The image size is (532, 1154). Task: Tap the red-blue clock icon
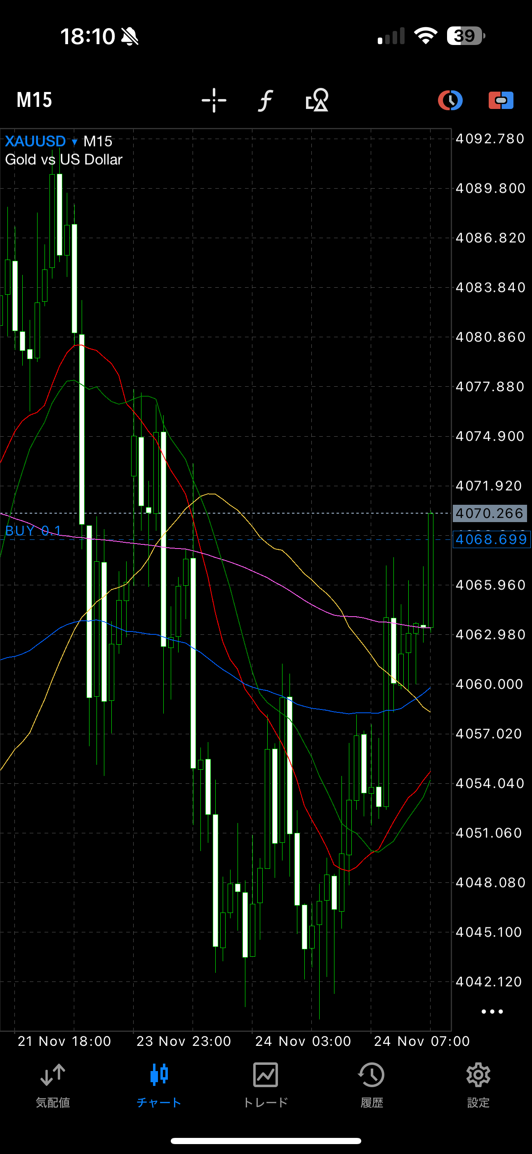pos(450,100)
